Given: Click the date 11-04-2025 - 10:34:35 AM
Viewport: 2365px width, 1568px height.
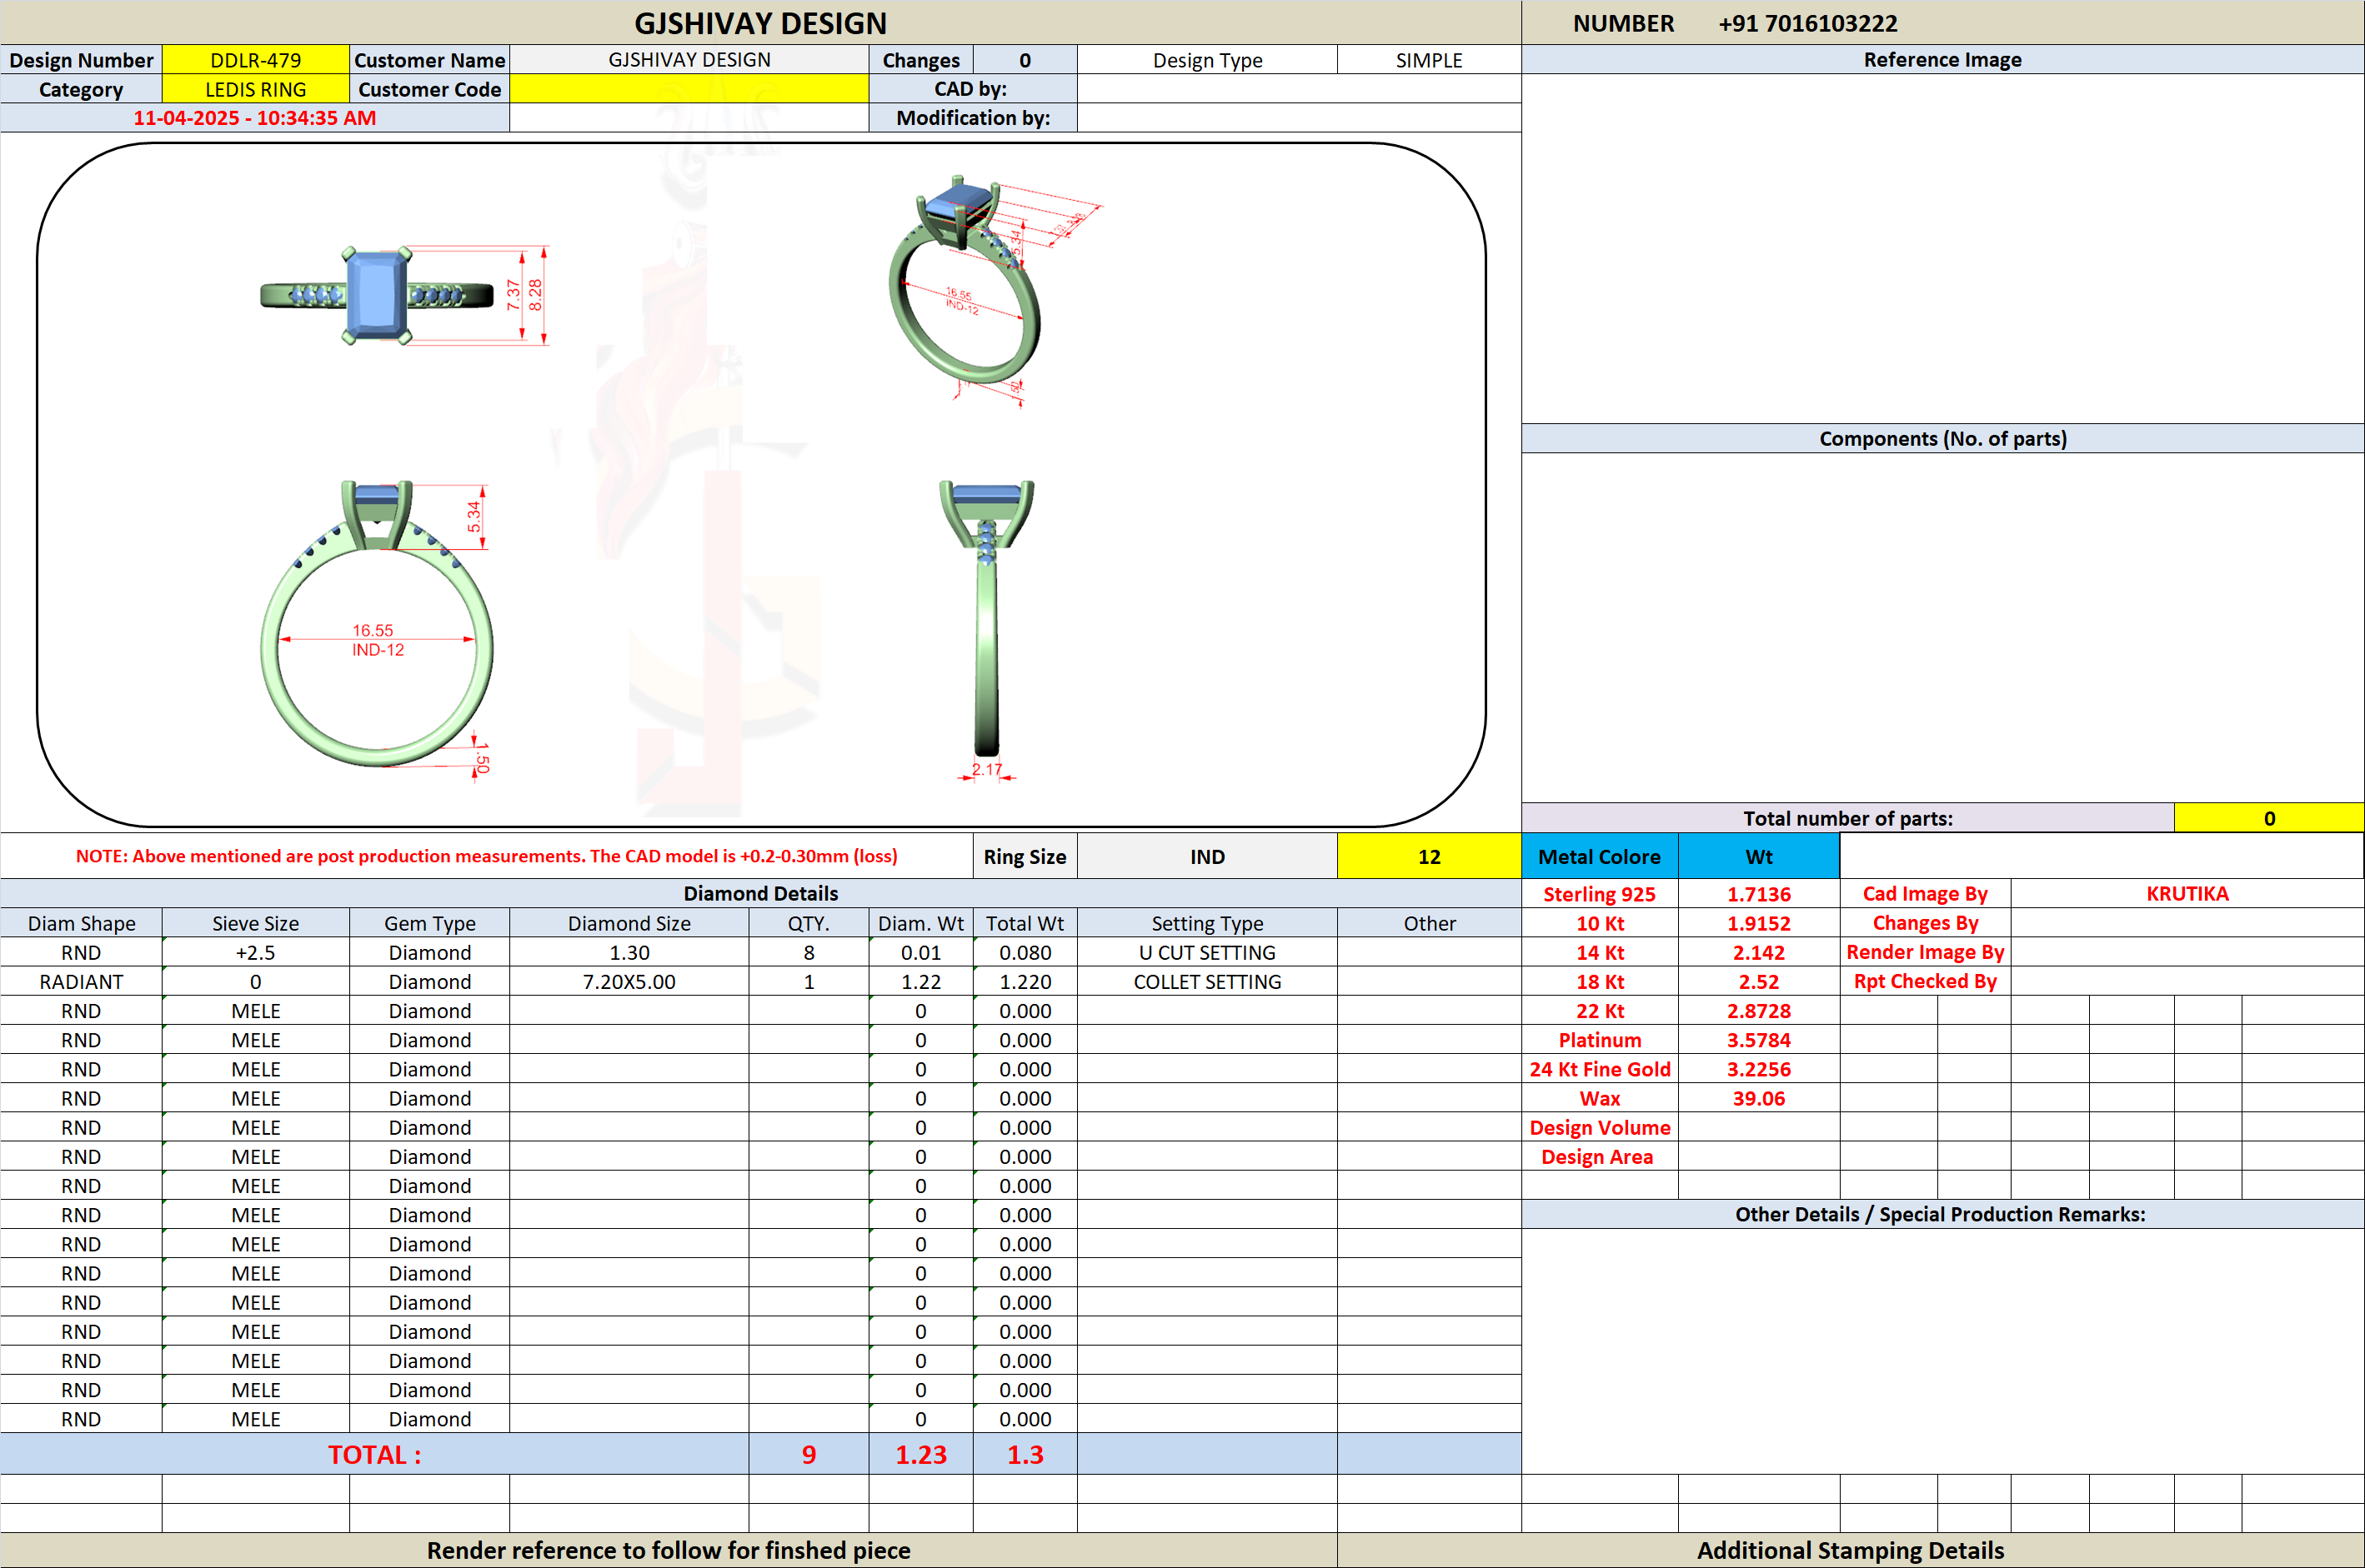Looking at the screenshot, I should click(254, 118).
